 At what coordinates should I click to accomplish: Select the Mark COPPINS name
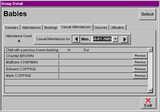[x=18, y=76]
